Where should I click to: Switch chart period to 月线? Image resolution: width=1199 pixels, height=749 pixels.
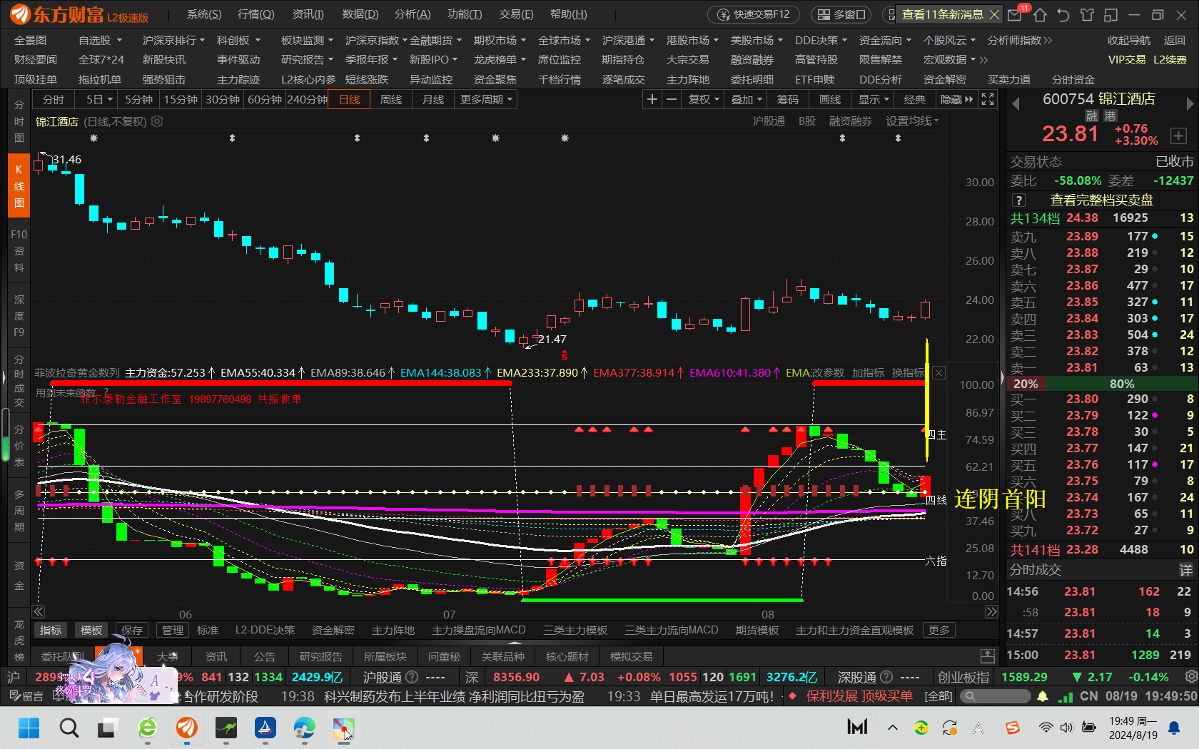(433, 100)
